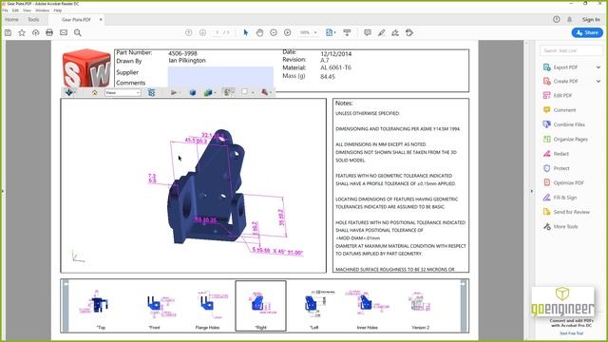Collapse the right tools pane arrow
Image resolution: width=608 pixels, height=342 pixels.
532,191
